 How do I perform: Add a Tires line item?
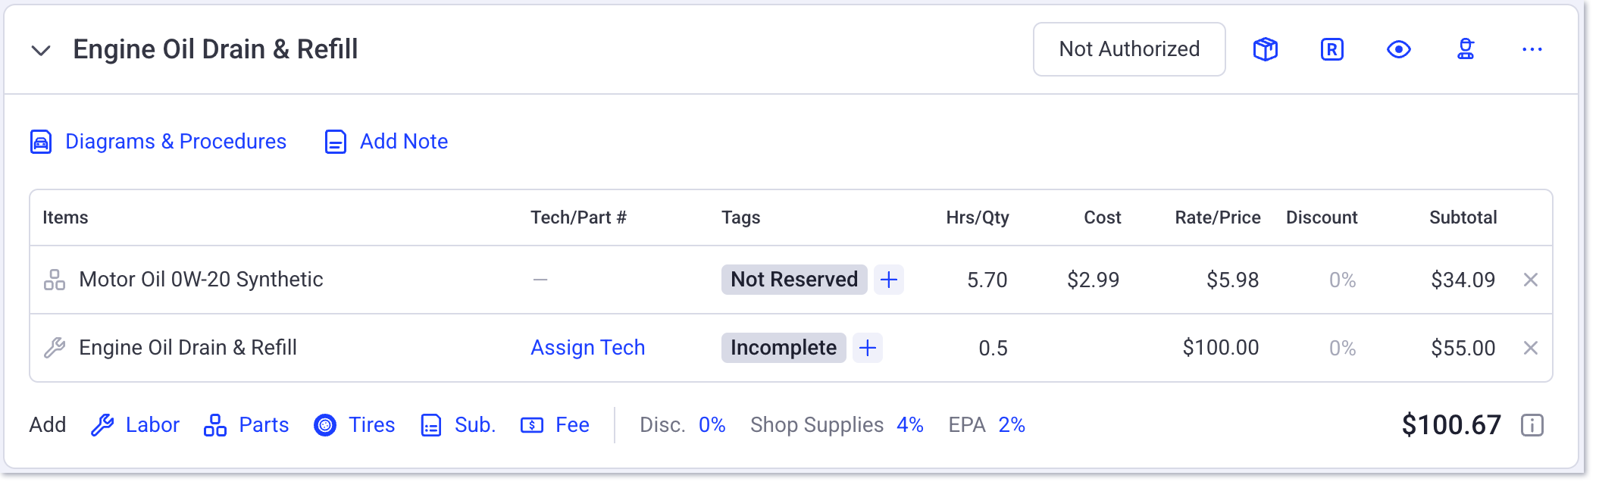355,425
